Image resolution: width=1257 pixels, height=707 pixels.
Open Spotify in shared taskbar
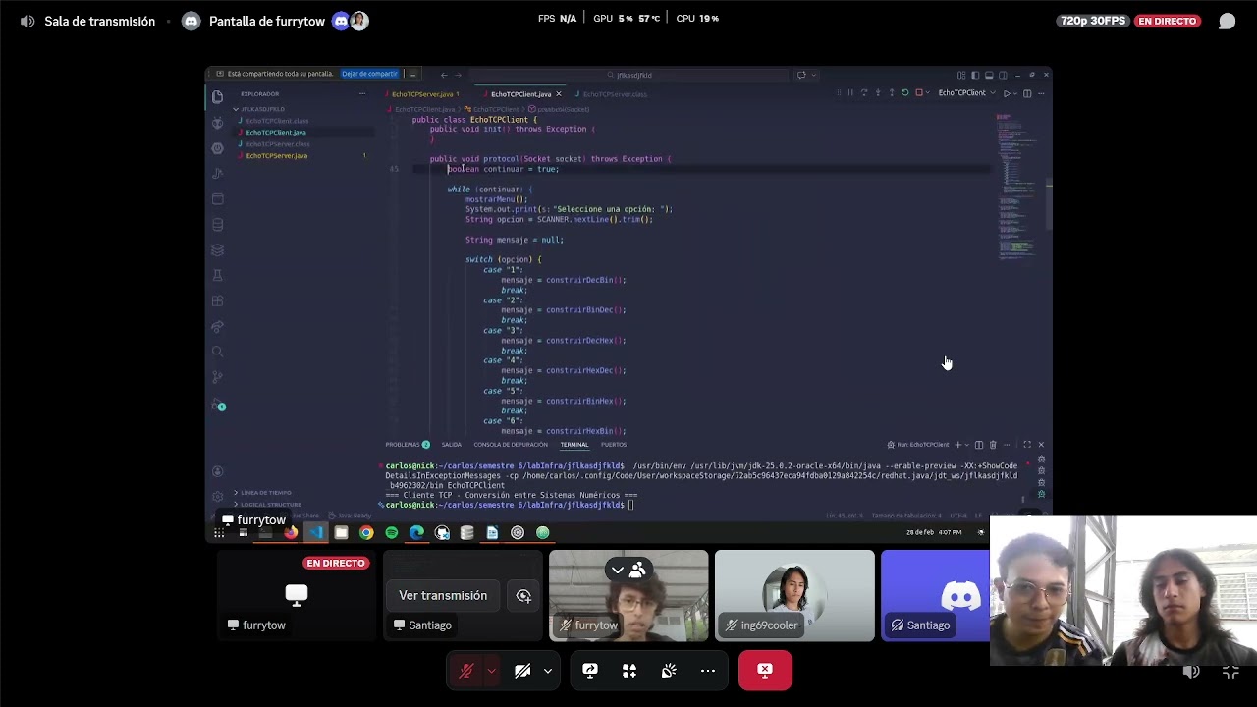click(392, 532)
